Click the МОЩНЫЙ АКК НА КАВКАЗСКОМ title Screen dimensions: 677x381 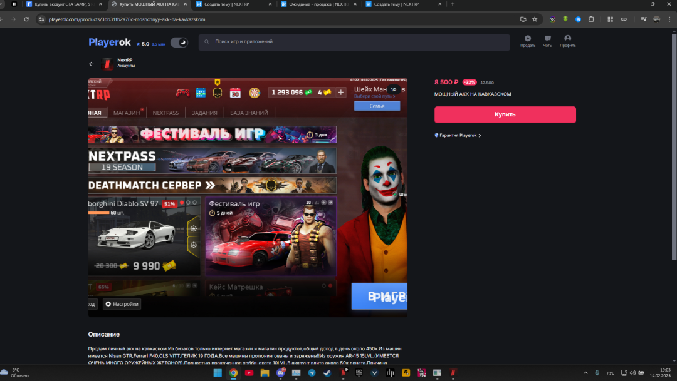pos(473,94)
